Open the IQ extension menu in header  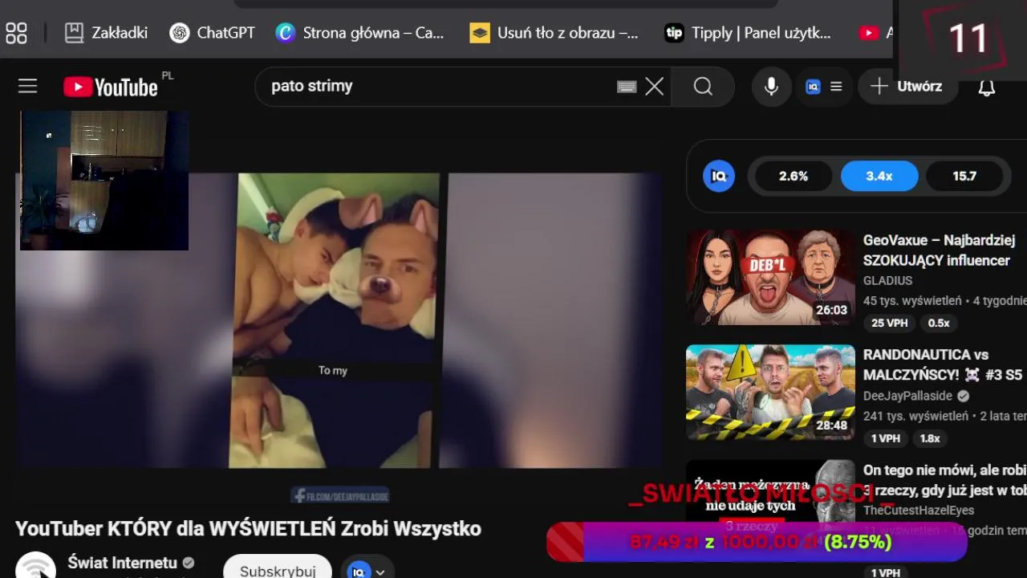[824, 87]
